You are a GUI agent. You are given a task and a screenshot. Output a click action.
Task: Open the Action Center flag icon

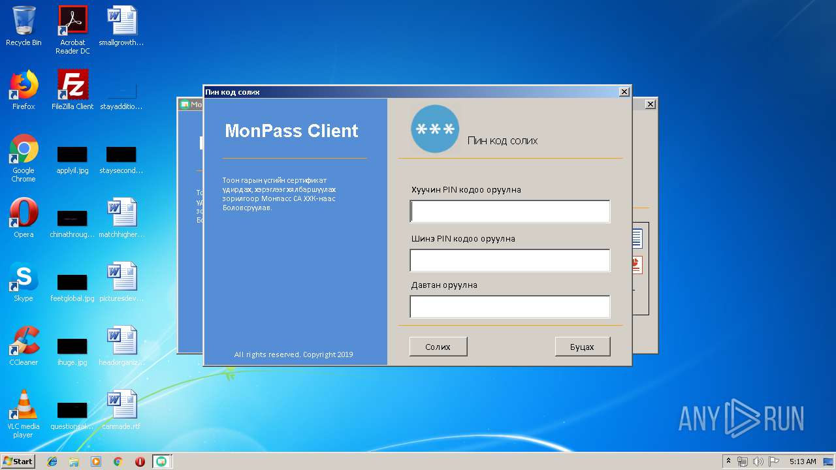(x=774, y=462)
